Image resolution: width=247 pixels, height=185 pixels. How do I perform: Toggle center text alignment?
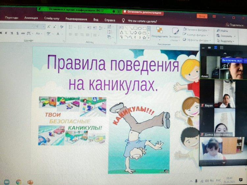pos(76,35)
